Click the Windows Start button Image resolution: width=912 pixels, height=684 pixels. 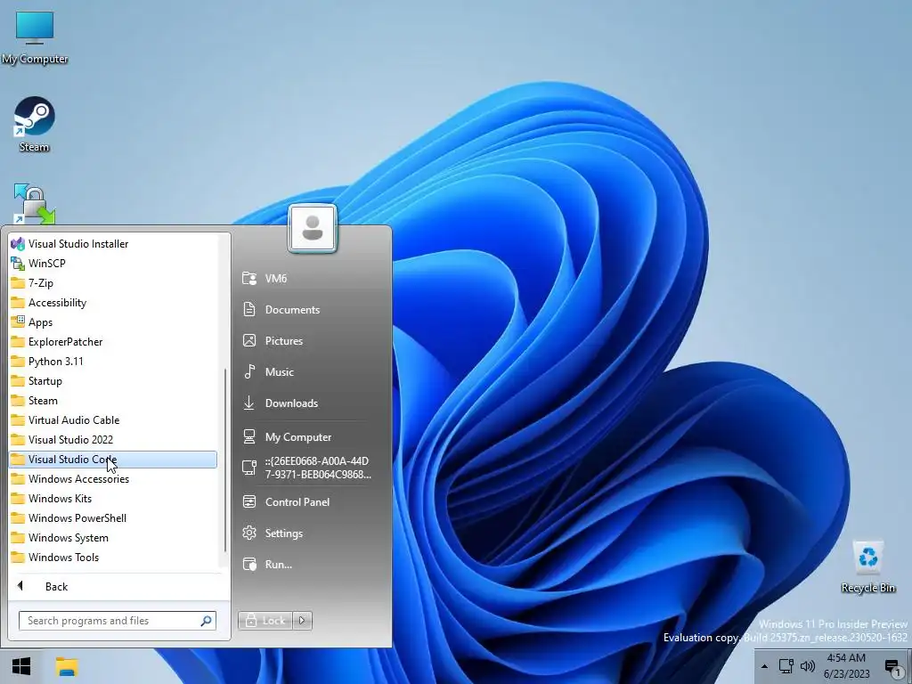tap(21, 666)
